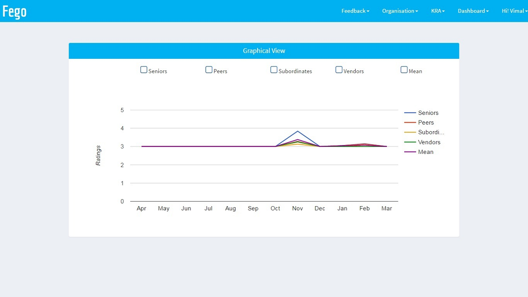The width and height of the screenshot is (528, 297).
Task: Check the Vendors checkbox
Action: point(339,70)
